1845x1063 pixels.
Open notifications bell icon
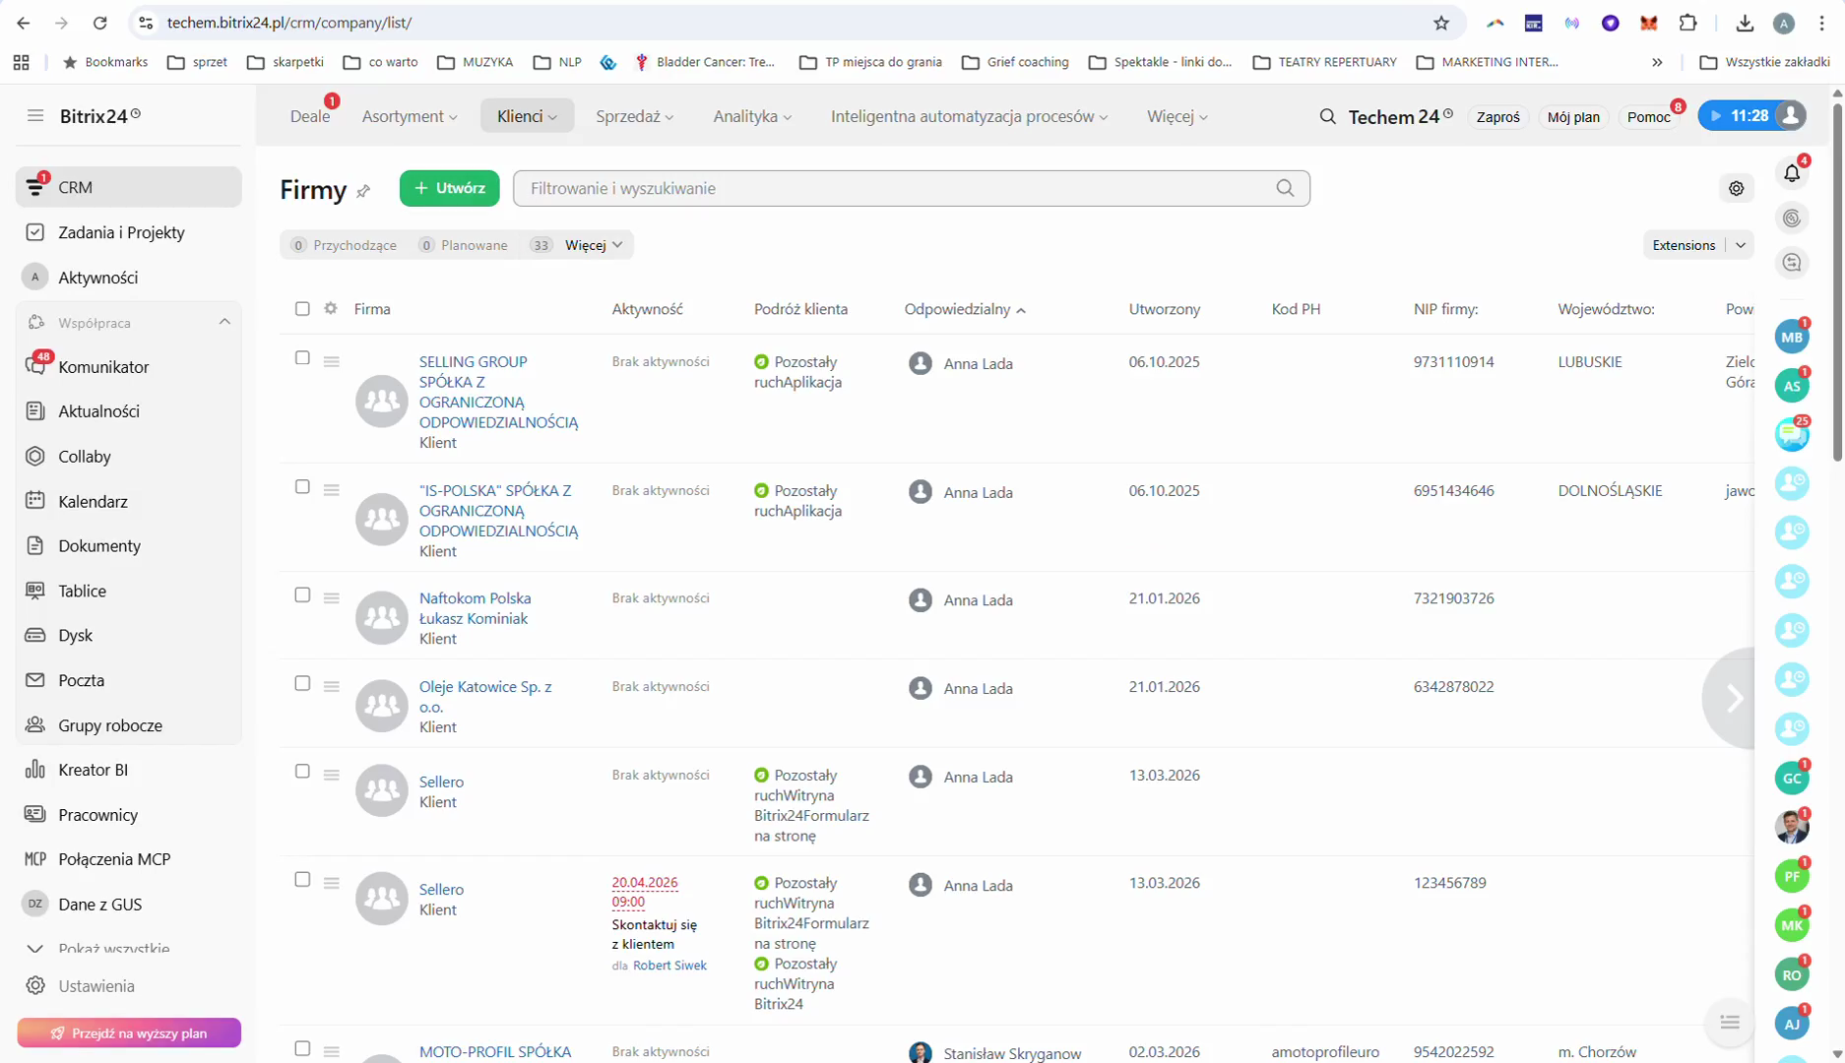pos(1792,173)
